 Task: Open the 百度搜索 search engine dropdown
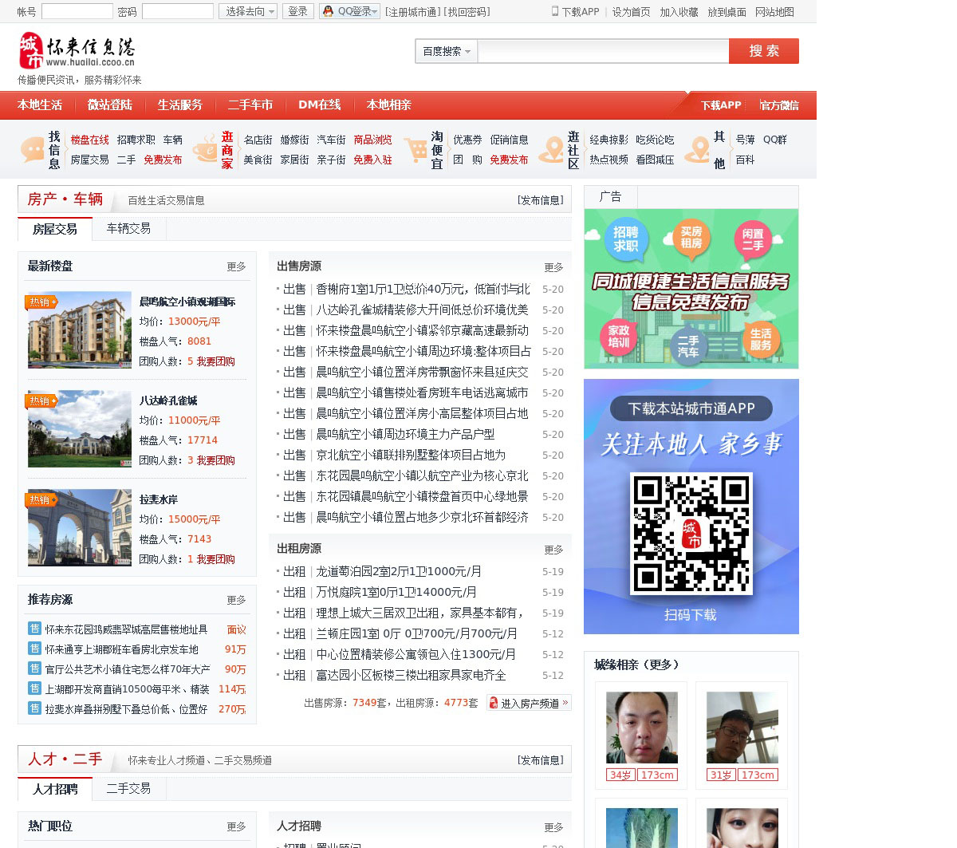(x=447, y=51)
